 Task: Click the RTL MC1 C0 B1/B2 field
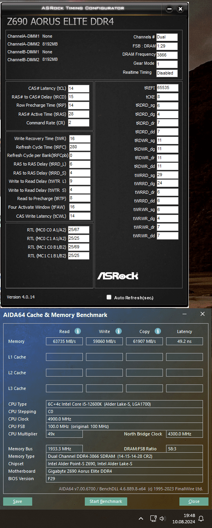tap(79, 247)
